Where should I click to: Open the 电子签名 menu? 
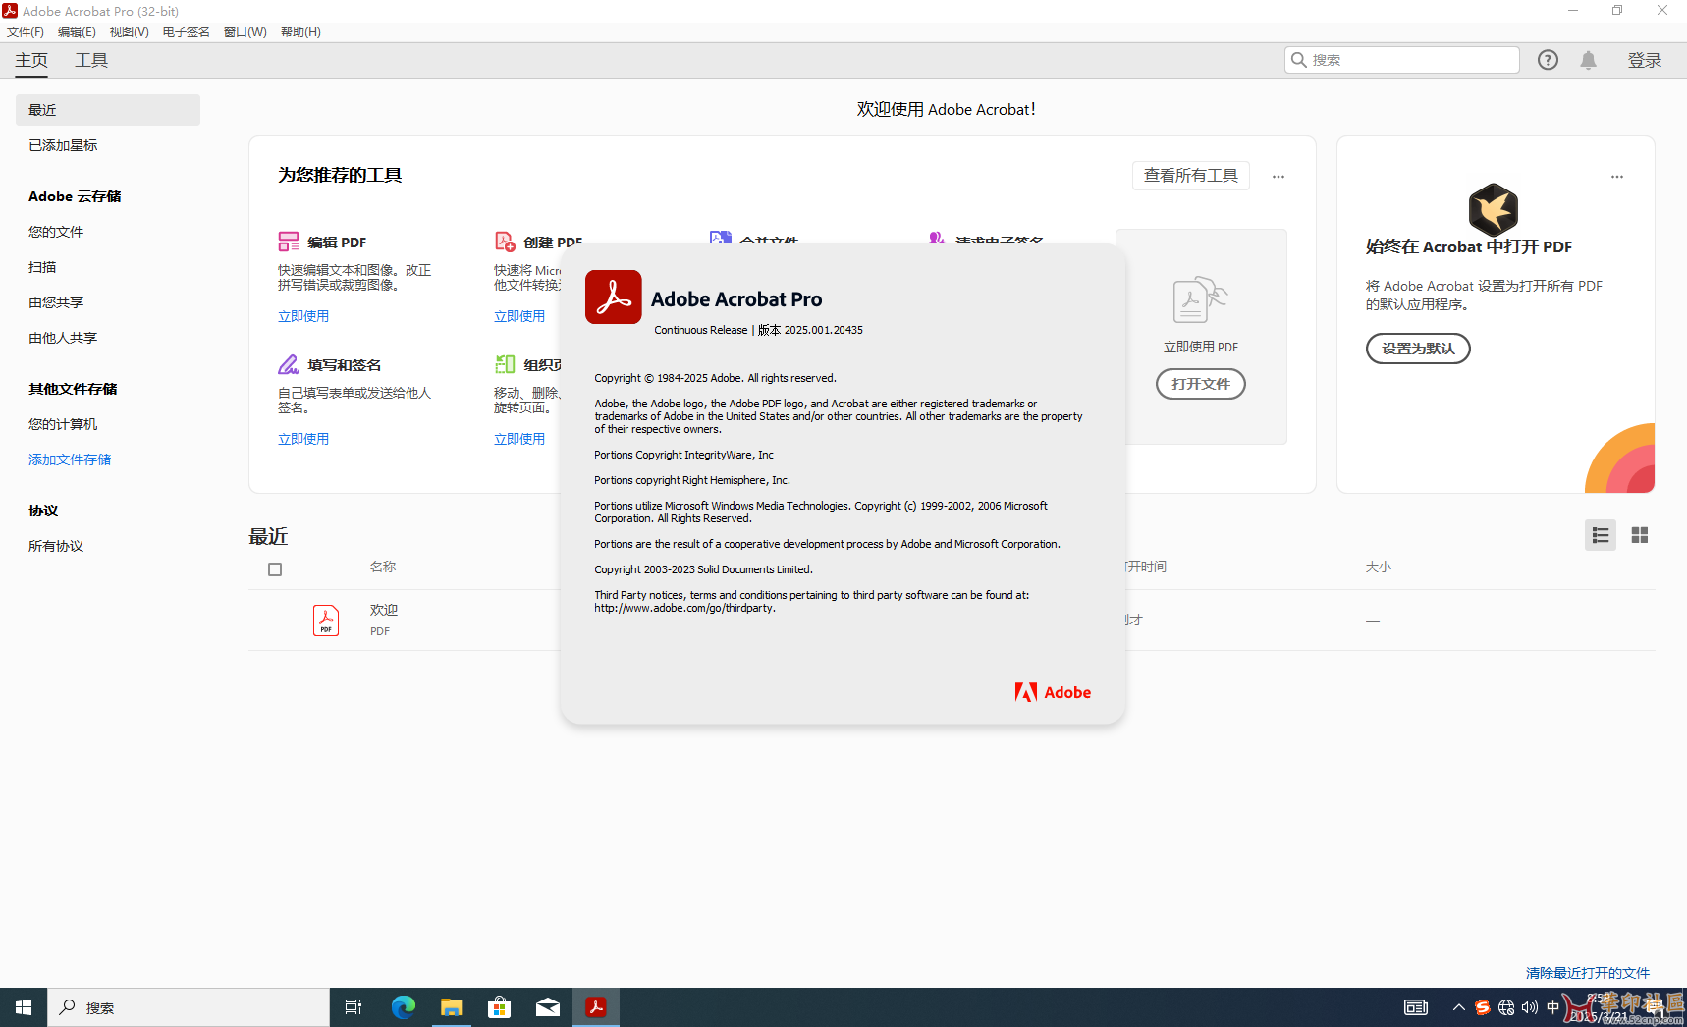(186, 32)
